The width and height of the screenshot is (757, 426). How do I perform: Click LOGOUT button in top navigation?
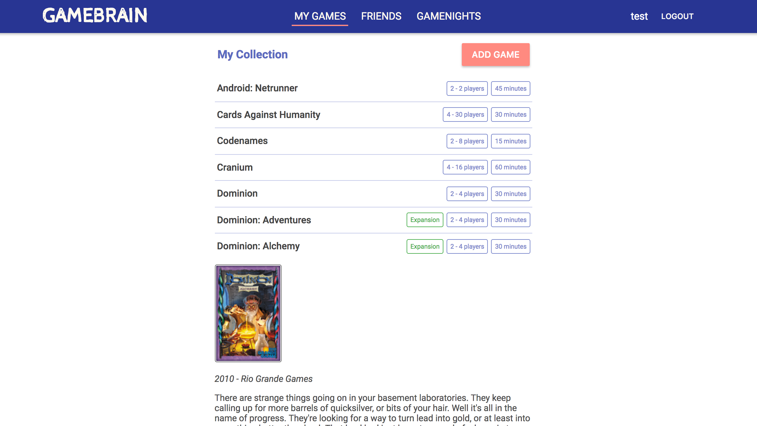(677, 16)
